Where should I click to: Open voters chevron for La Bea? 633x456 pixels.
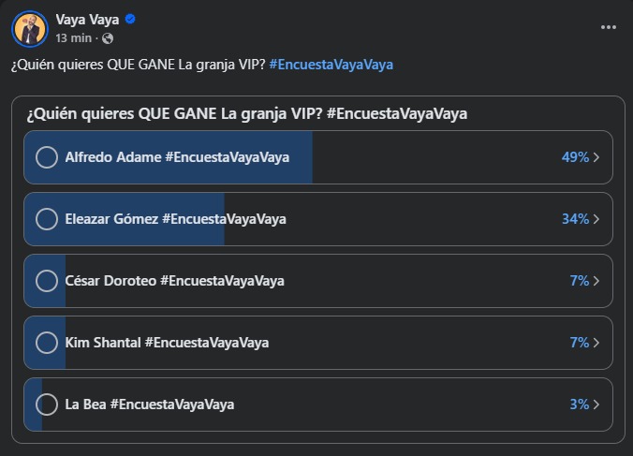pos(596,405)
